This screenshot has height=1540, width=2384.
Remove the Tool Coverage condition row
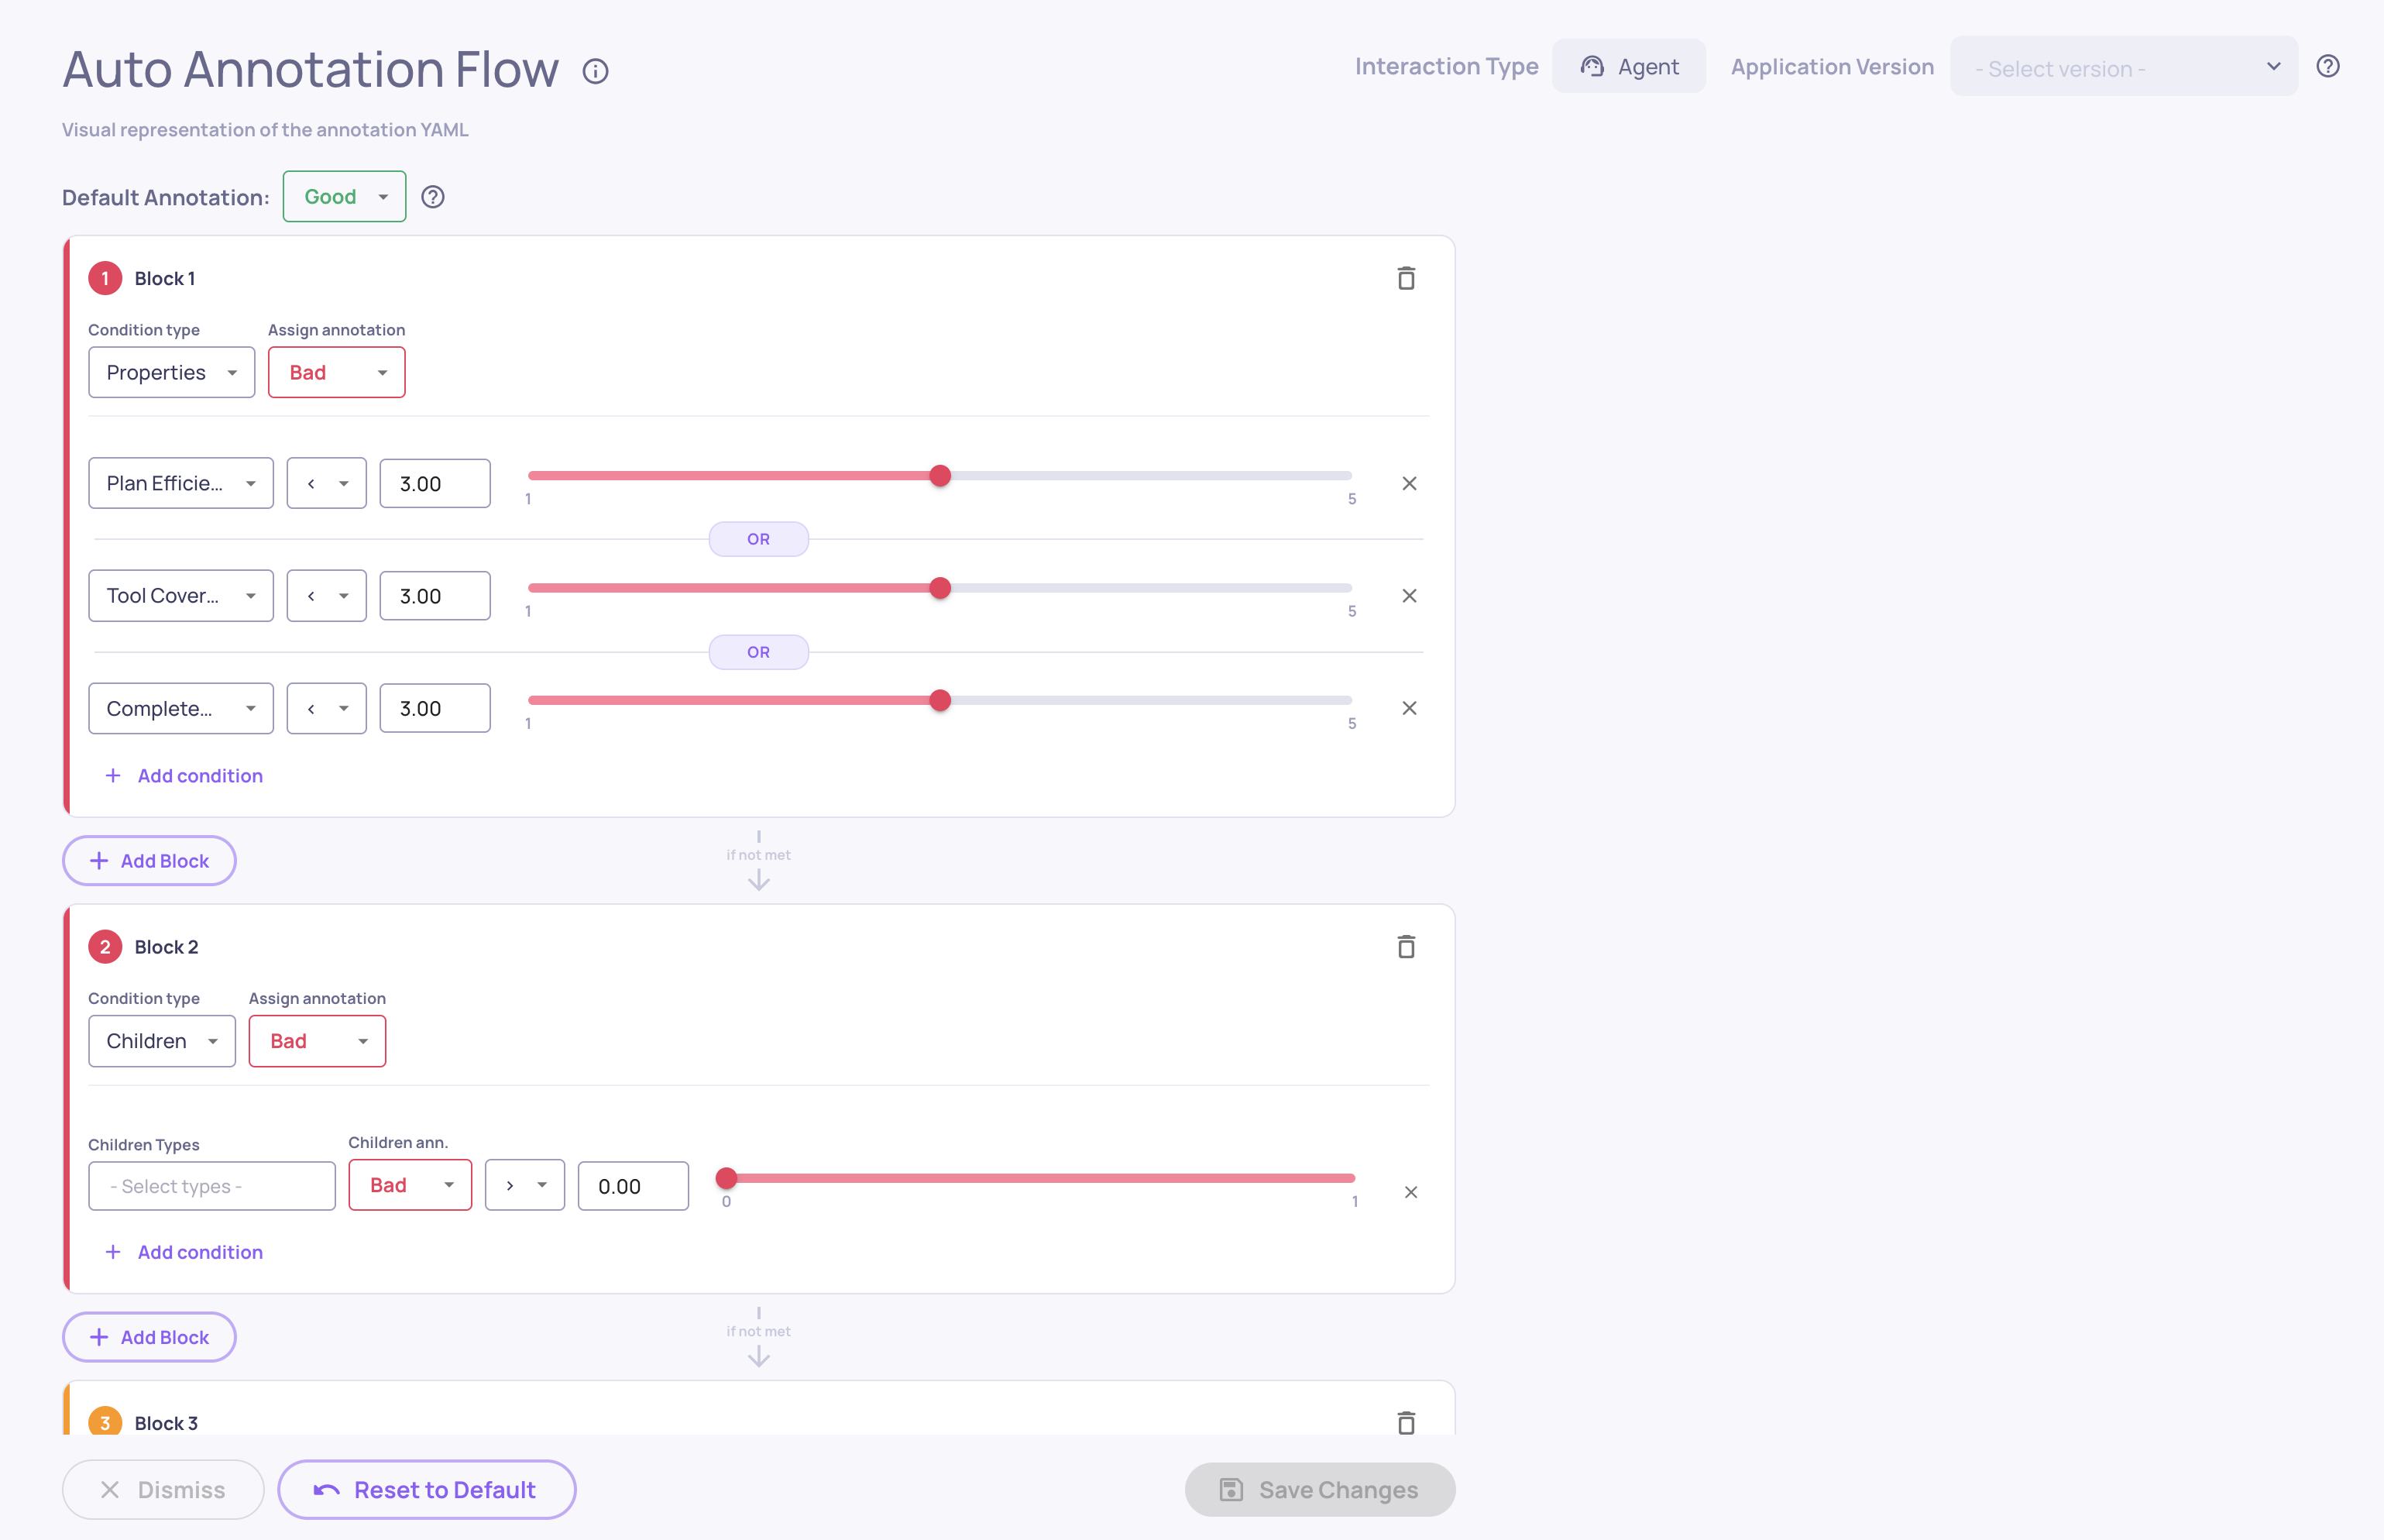point(1410,596)
